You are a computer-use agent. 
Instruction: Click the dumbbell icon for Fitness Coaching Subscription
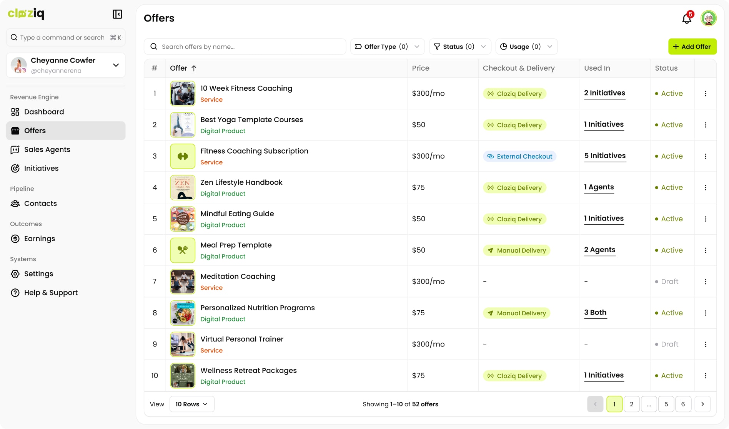(x=183, y=156)
